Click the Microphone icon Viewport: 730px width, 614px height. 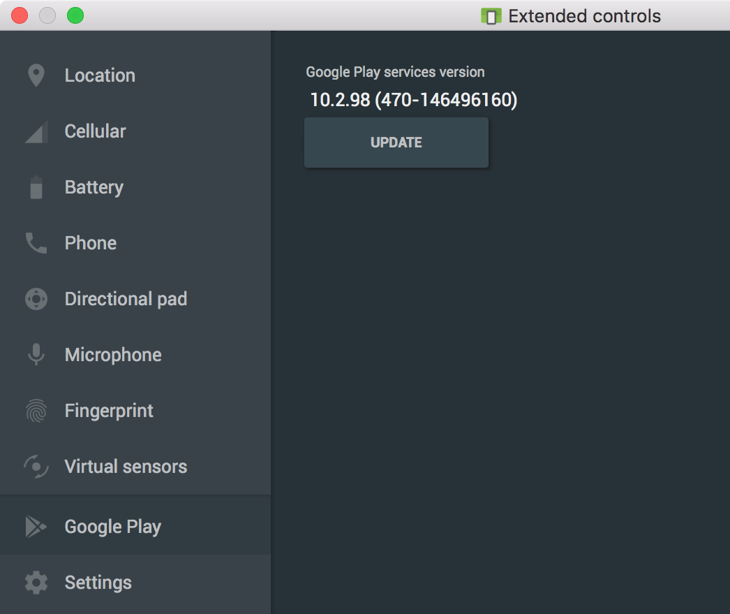tap(36, 355)
